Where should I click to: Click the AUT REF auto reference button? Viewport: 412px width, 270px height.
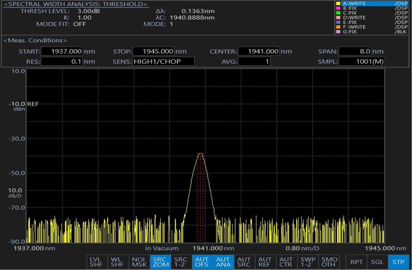coord(265,262)
